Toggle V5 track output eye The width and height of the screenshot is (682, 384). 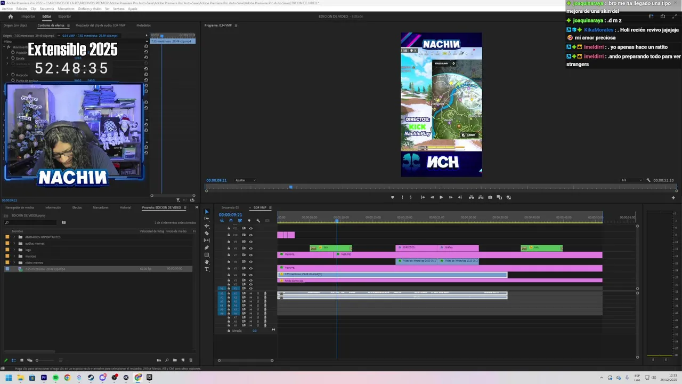coord(250,268)
